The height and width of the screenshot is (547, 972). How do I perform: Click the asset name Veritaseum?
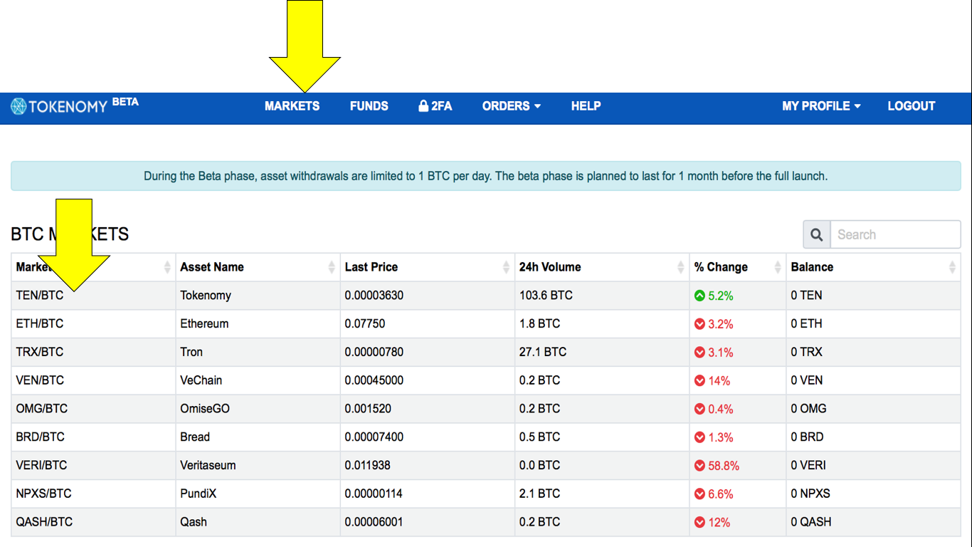click(x=208, y=465)
